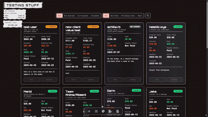This screenshot has height=117, width=208.
Task: Click the FINISHED badge on Marbl
Action: (53, 91)
